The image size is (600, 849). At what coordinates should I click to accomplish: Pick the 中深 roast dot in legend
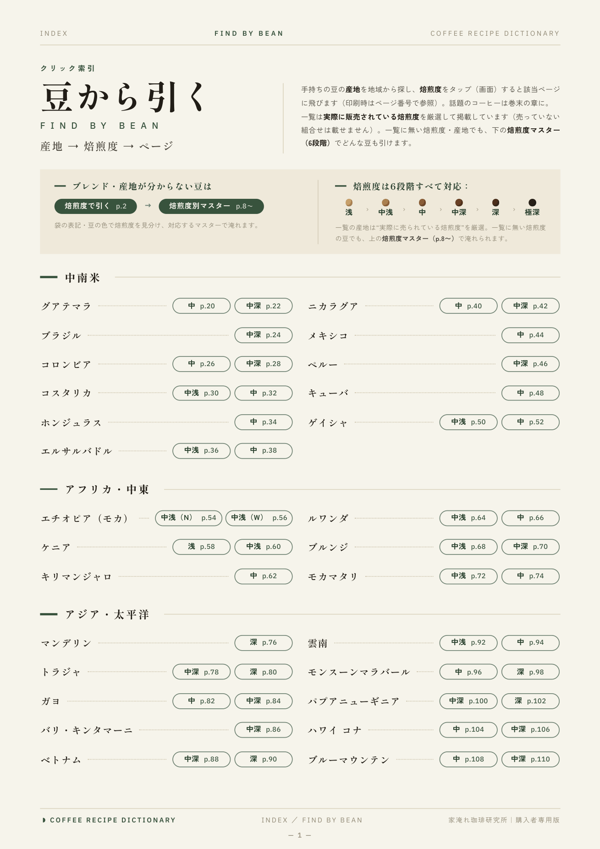coord(459,203)
